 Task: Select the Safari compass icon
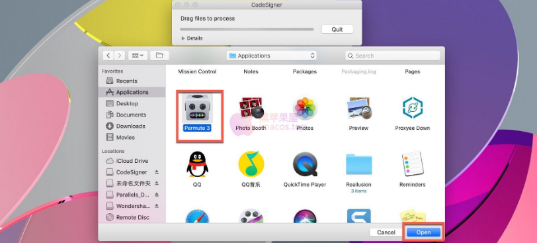[197, 217]
